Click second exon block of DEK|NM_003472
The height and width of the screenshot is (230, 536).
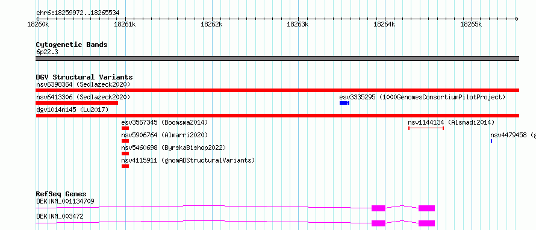(426, 223)
